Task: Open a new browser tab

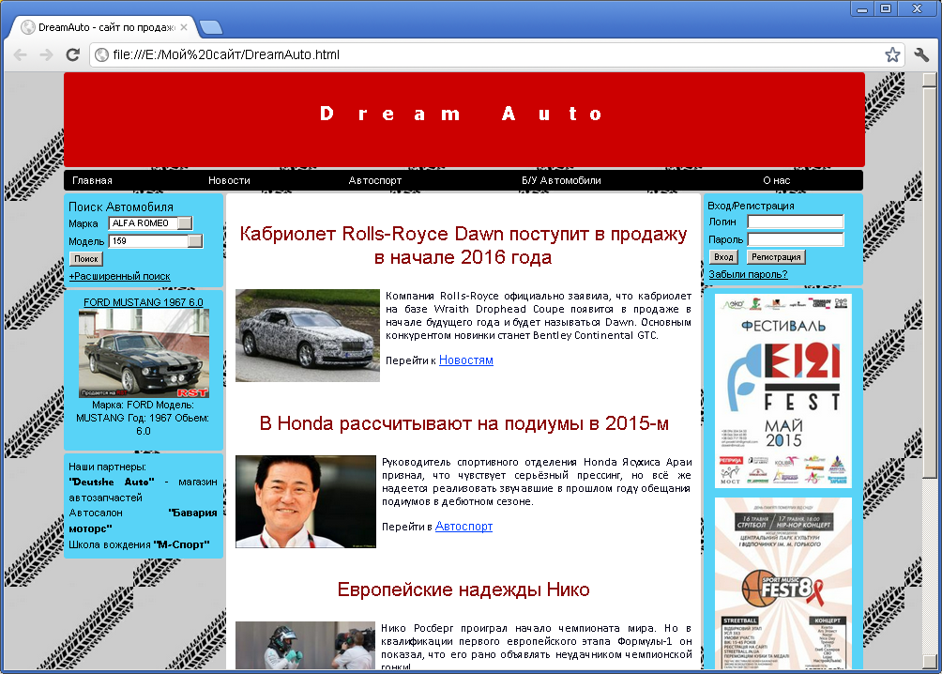Action: (210, 27)
